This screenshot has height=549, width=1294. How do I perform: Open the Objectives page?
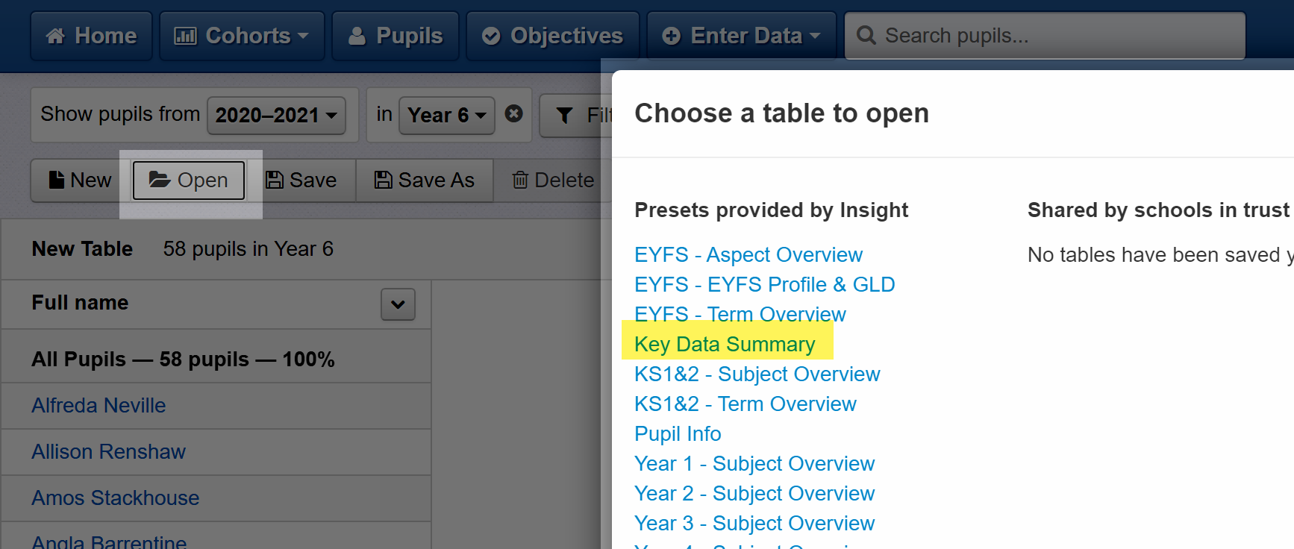click(552, 36)
